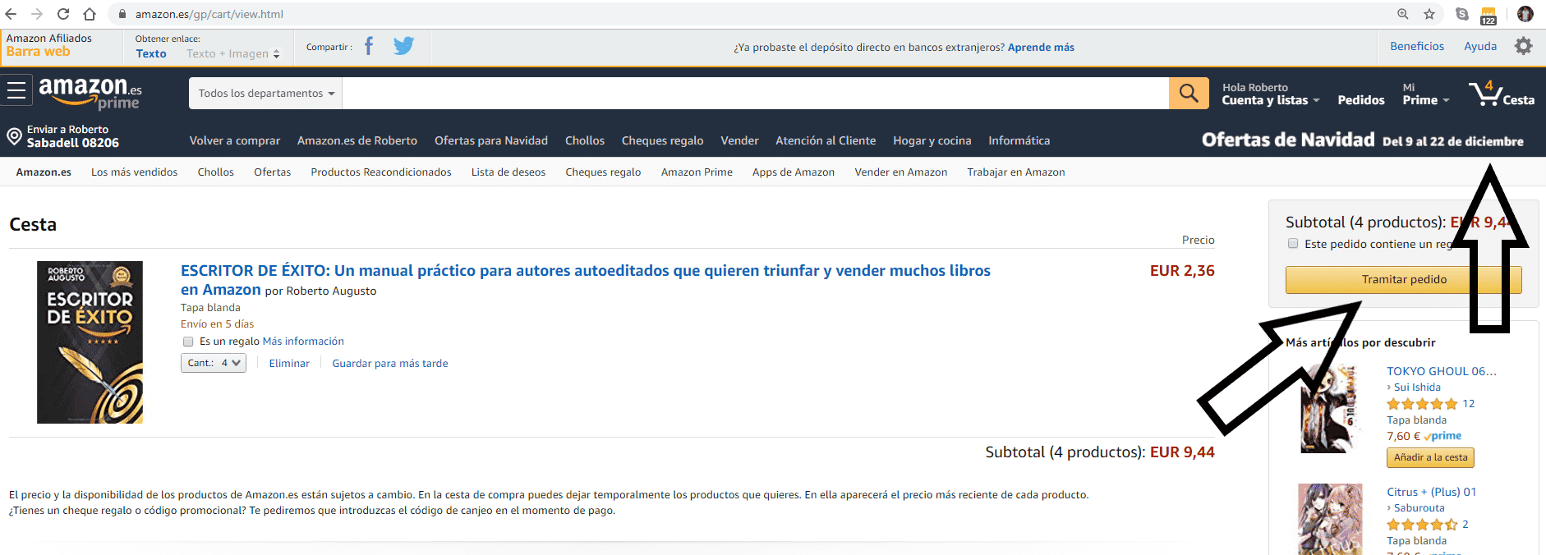This screenshot has height=555, width=1546.
Task: Bookmark this page with the star icon
Action: tap(1429, 14)
